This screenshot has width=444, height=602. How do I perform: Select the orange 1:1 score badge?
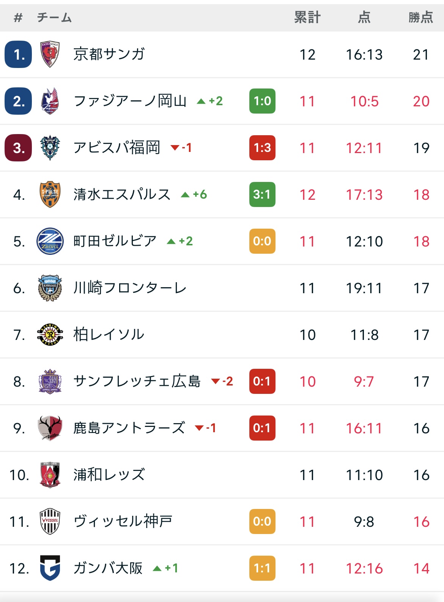pos(262,568)
